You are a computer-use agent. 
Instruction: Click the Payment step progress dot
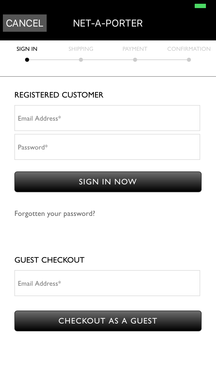pos(135,60)
